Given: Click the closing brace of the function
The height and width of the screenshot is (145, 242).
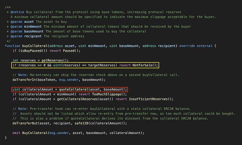Looking at the screenshot, I should point(6,138).
